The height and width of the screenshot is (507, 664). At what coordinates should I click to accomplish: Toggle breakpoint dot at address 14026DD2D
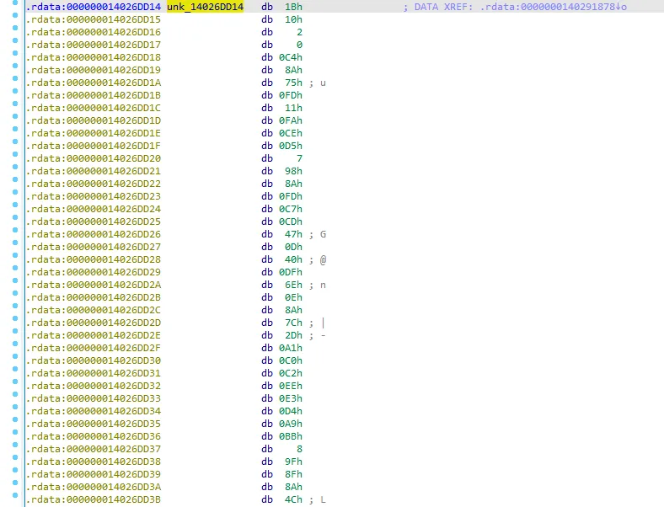[x=15, y=323]
